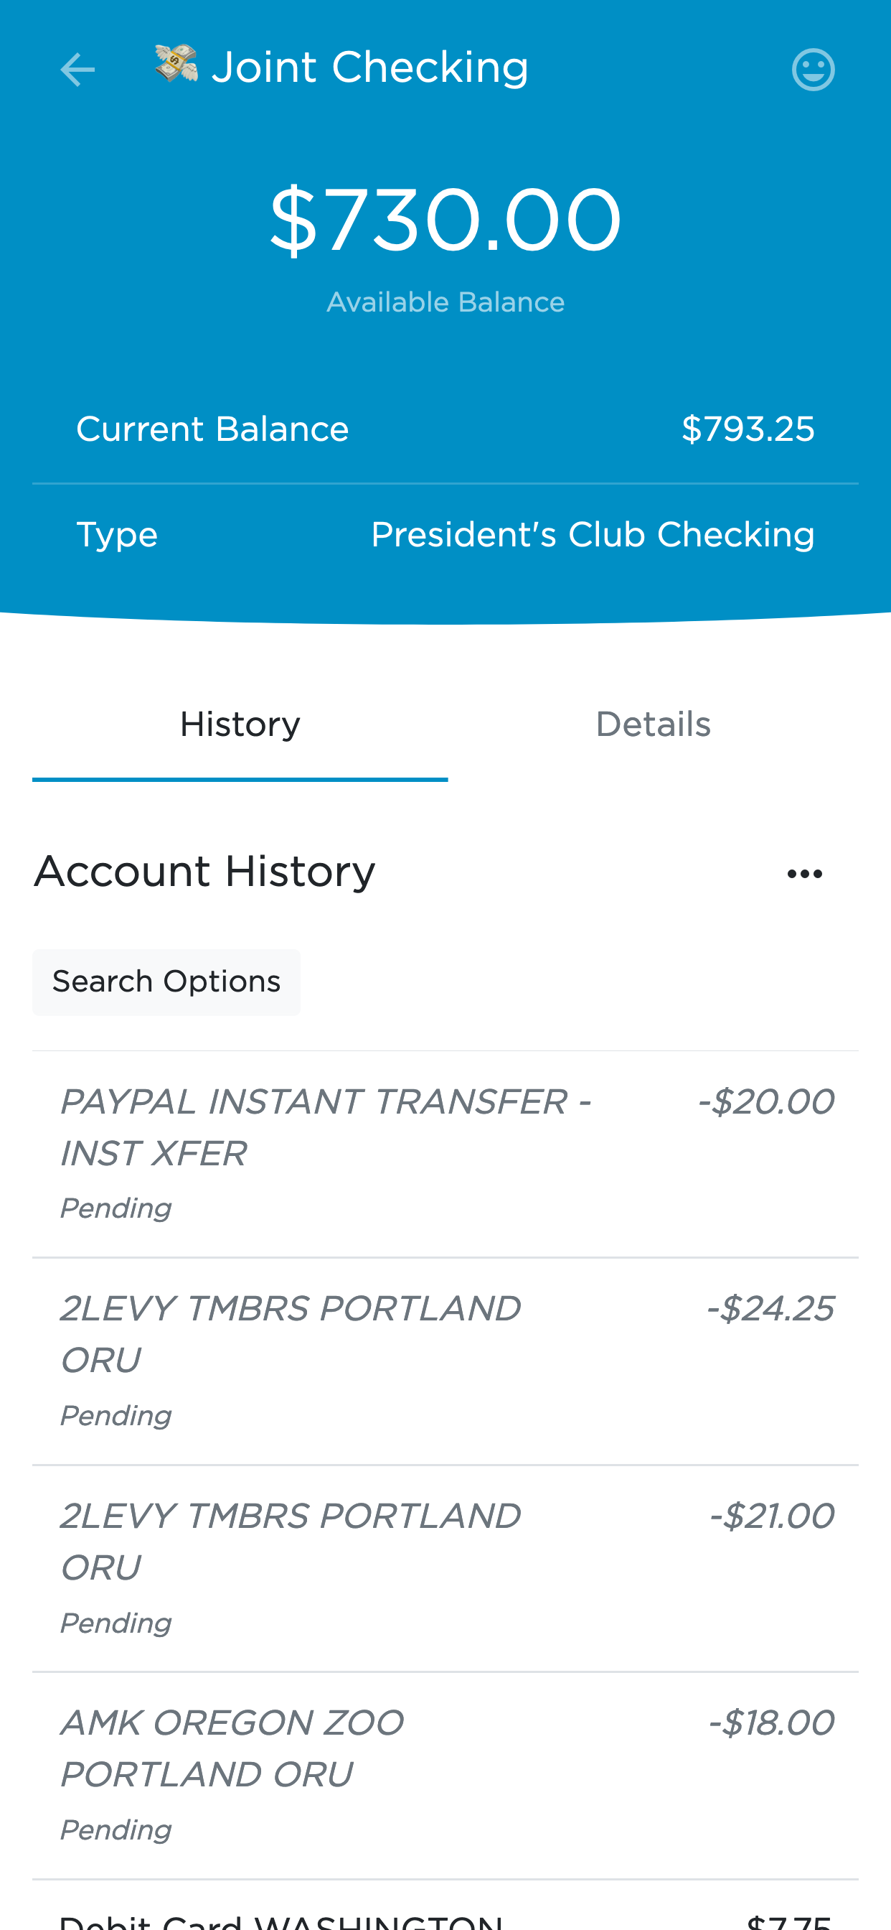891x1930 pixels.
Task: Open the Account History three-dot menu
Action: (x=804, y=874)
